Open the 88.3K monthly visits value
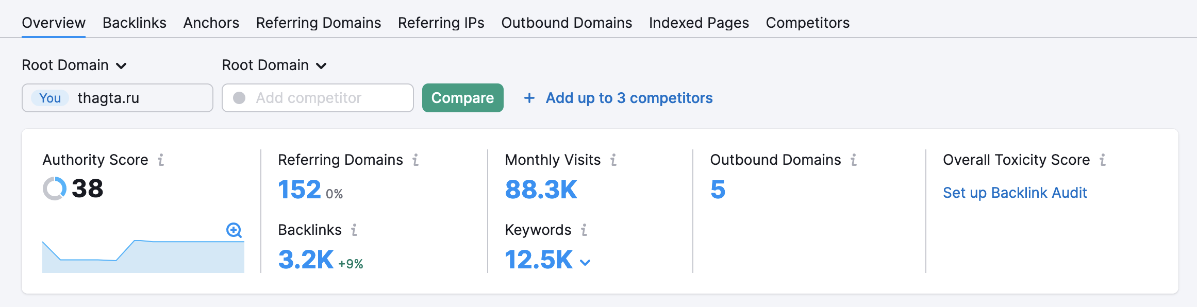Image resolution: width=1197 pixels, height=307 pixels. 541,189
